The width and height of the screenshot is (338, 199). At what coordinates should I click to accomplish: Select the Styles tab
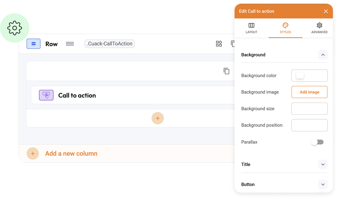tap(285, 28)
